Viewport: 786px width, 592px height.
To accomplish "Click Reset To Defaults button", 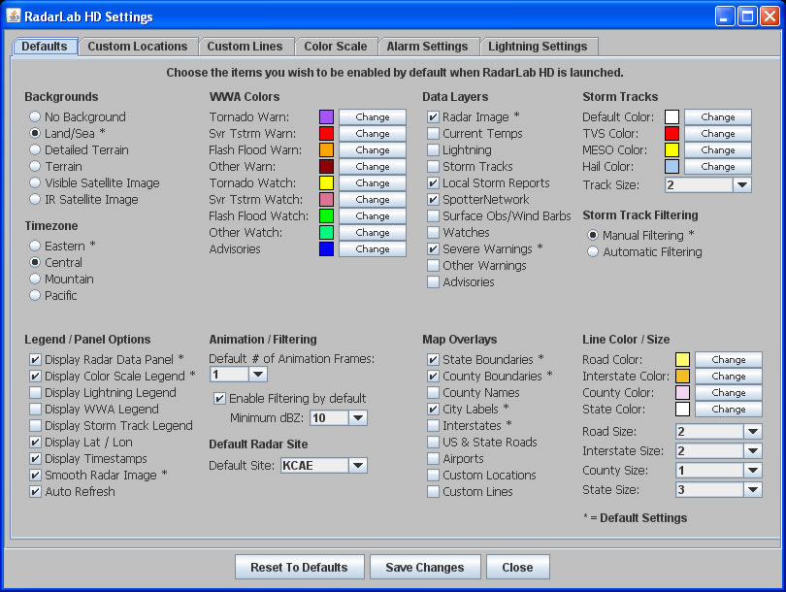I will (299, 567).
